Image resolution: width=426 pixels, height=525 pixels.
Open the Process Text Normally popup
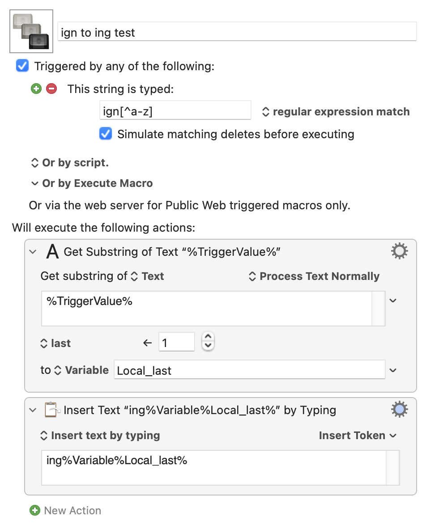click(x=314, y=276)
